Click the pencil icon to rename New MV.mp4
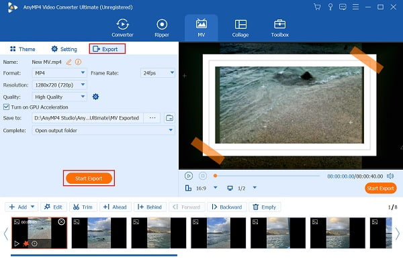This screenshot has width=403, height=261. (69, 62)
